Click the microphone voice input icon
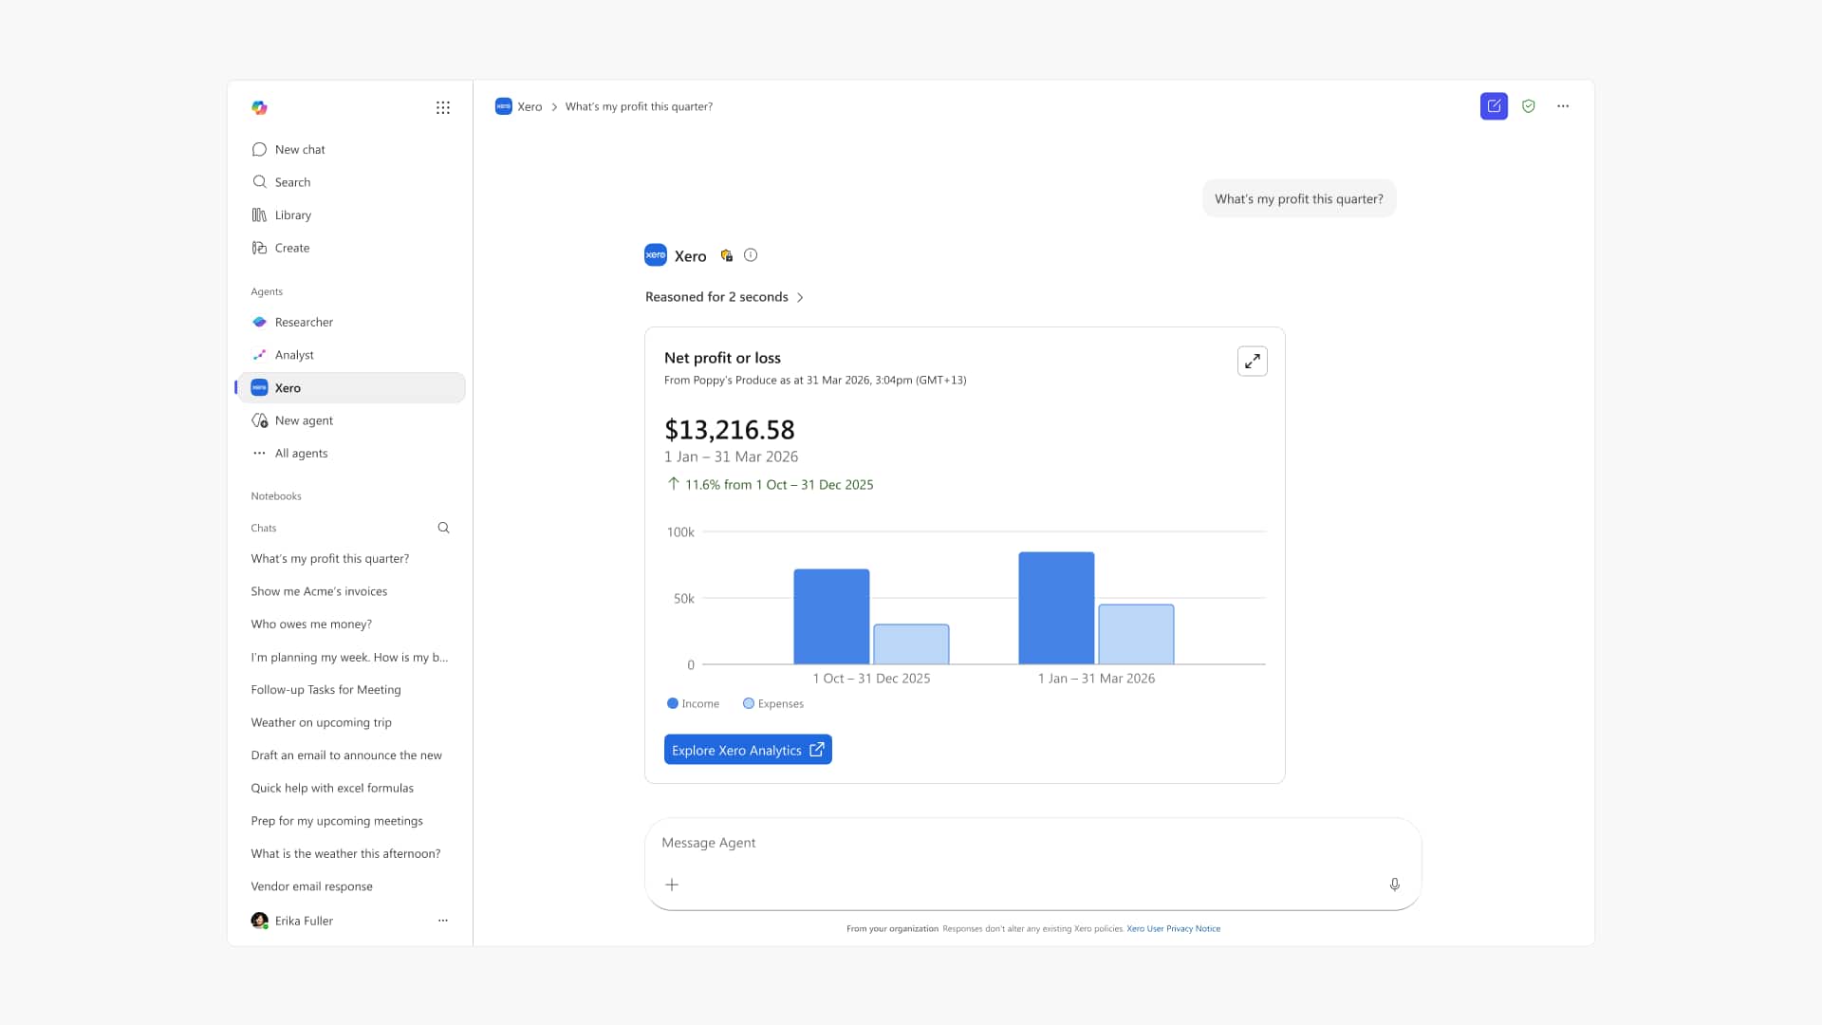1822x1025 pixels. [x=1394, y=885]
